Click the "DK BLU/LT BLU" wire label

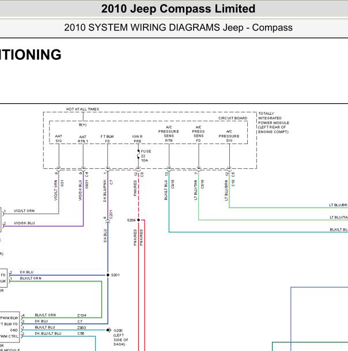pyautogui.click(x=48, y=334)
